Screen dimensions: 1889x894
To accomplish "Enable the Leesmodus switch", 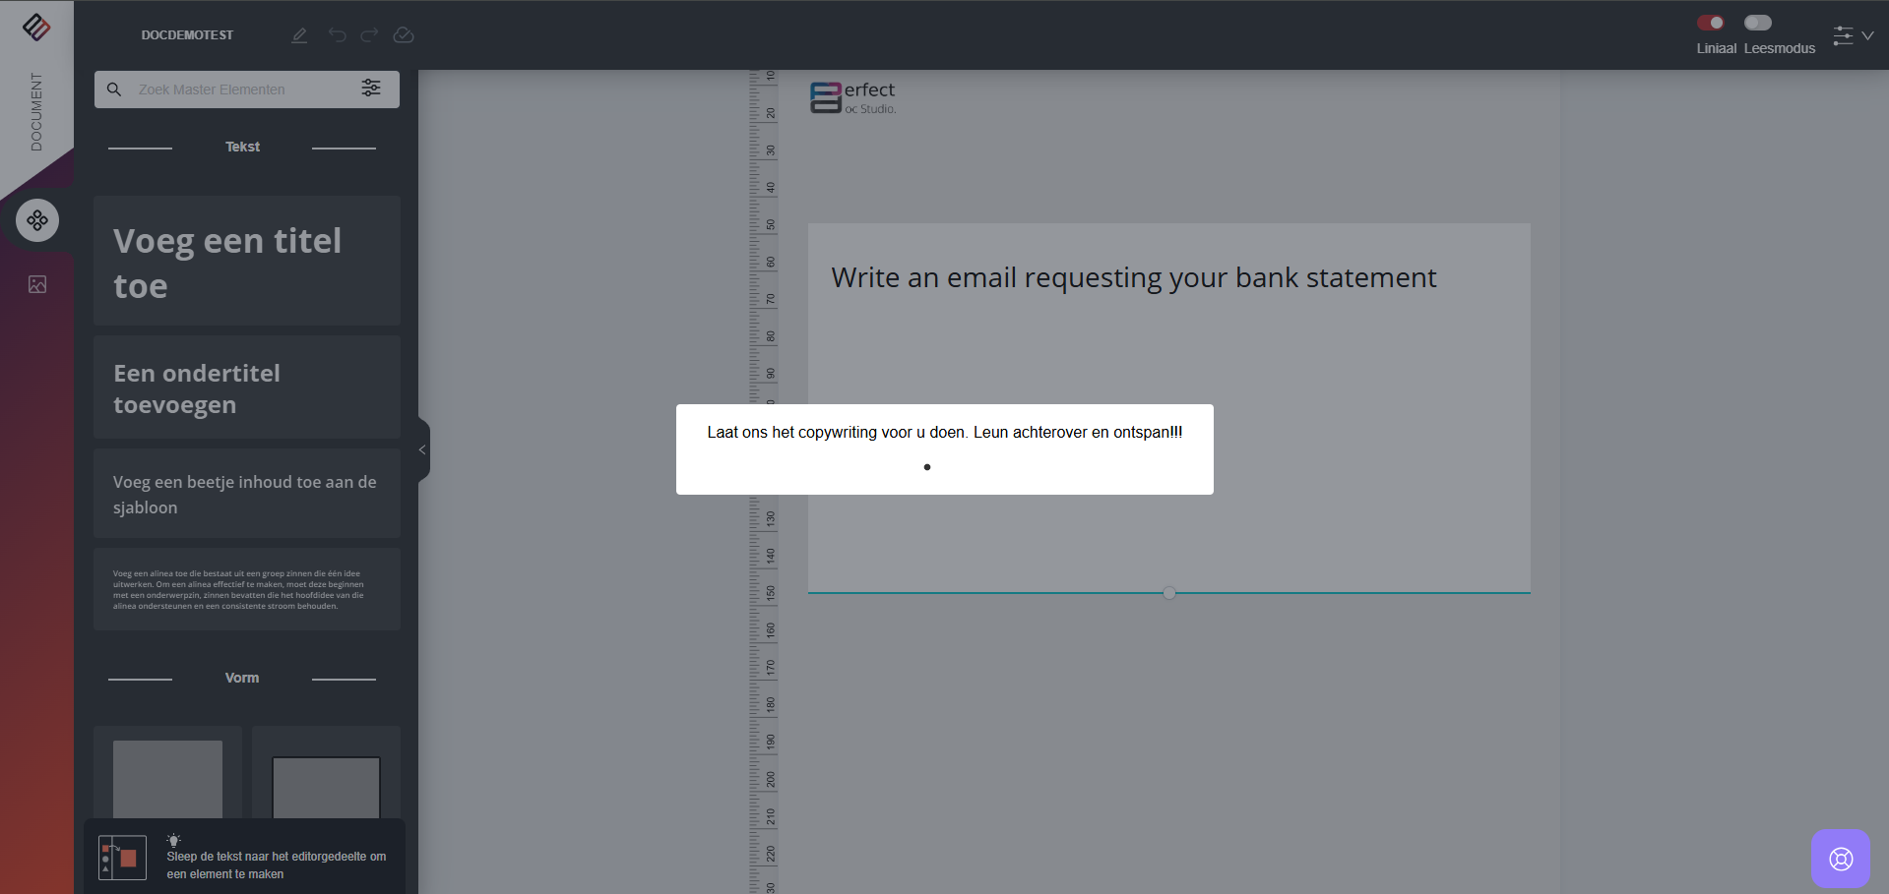I will click(x=1757, y=23).
